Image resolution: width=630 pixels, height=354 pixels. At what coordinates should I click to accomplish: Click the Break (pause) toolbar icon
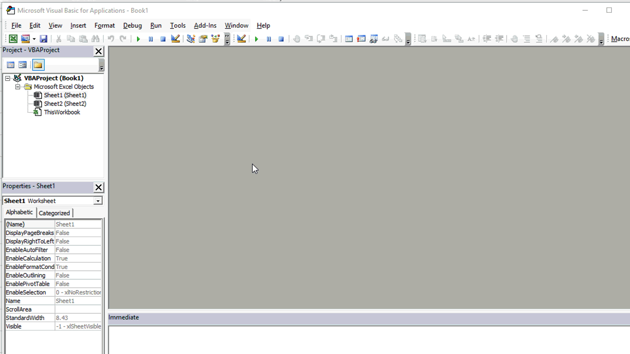pyautogui.click(x=151, y=38)
